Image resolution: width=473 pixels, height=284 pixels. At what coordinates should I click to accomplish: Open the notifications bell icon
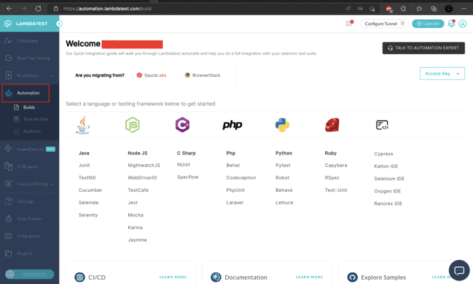pos(451,24)
